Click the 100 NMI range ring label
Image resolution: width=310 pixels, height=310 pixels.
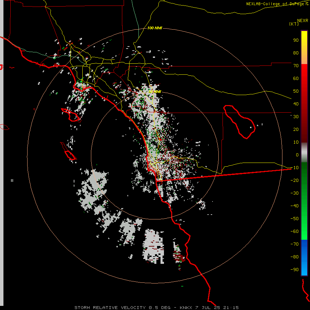[x=155, y=28]
